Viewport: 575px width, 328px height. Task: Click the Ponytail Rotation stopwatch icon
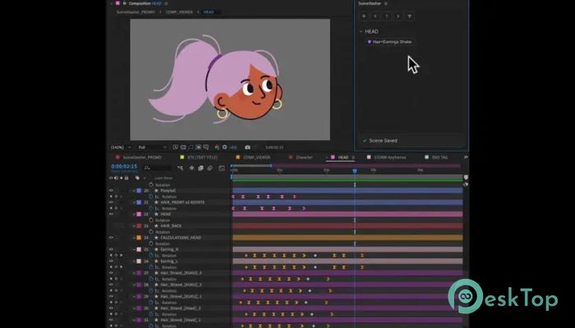(x=151, y=197)
